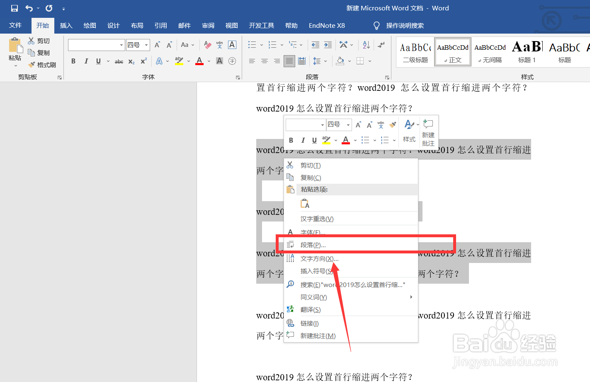Open 同义词(Y) submenu

[351, 297]
